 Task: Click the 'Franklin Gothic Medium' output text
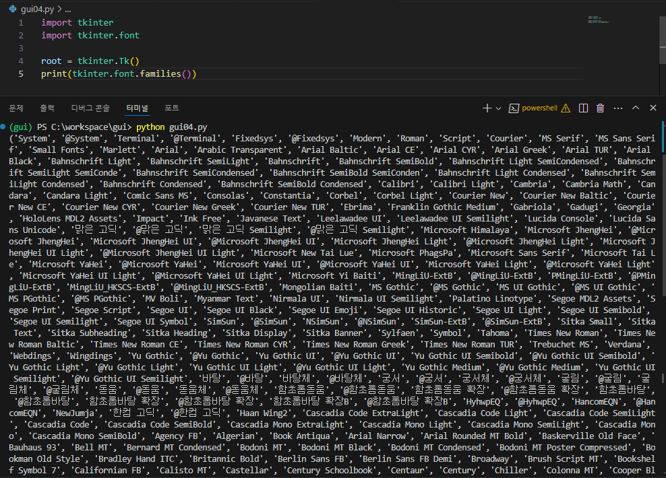tap(443, 207)
